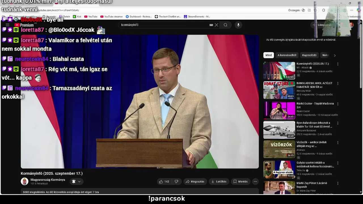
Task: Open Kick bookmark in bookmarks bar
Action: click(77, 17)
